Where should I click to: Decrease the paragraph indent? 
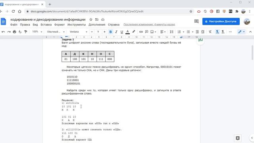(197, 32)
